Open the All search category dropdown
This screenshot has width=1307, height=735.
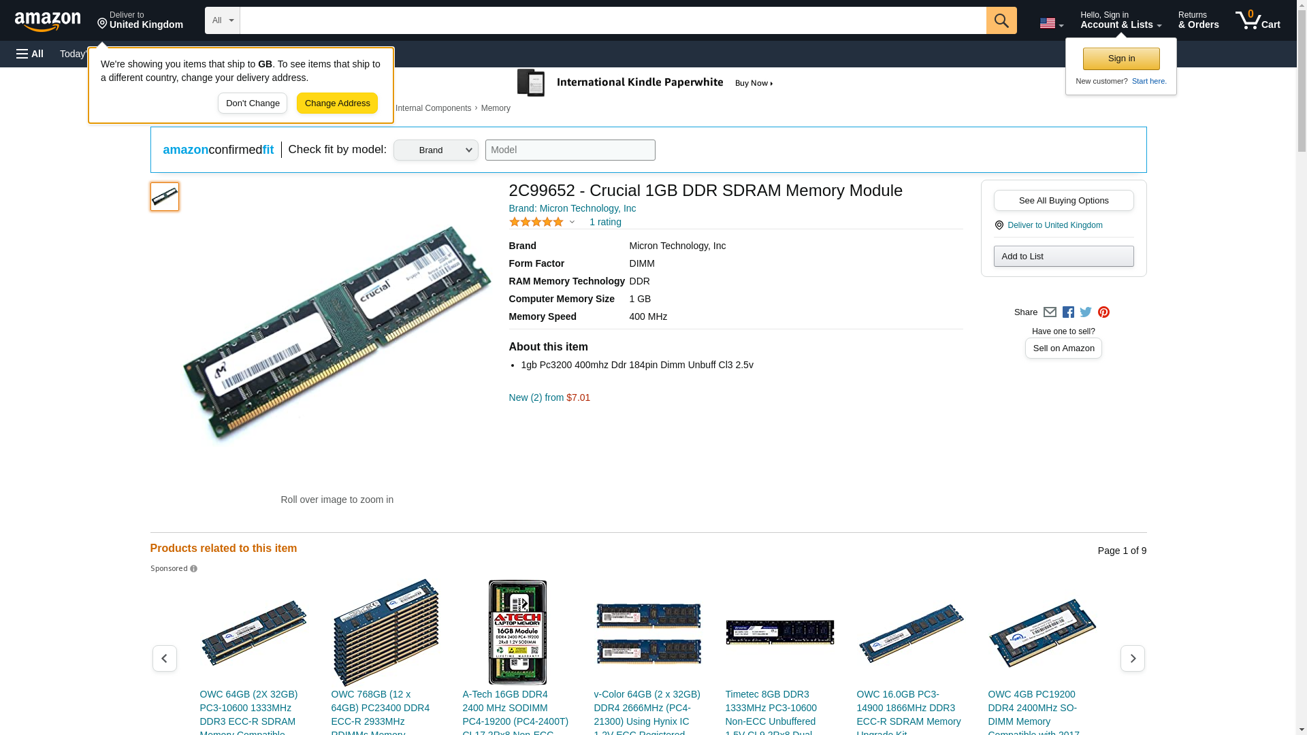(222, 20)
